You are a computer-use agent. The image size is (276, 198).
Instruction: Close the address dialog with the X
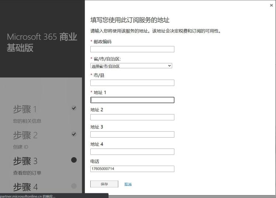tap(271, 5)
